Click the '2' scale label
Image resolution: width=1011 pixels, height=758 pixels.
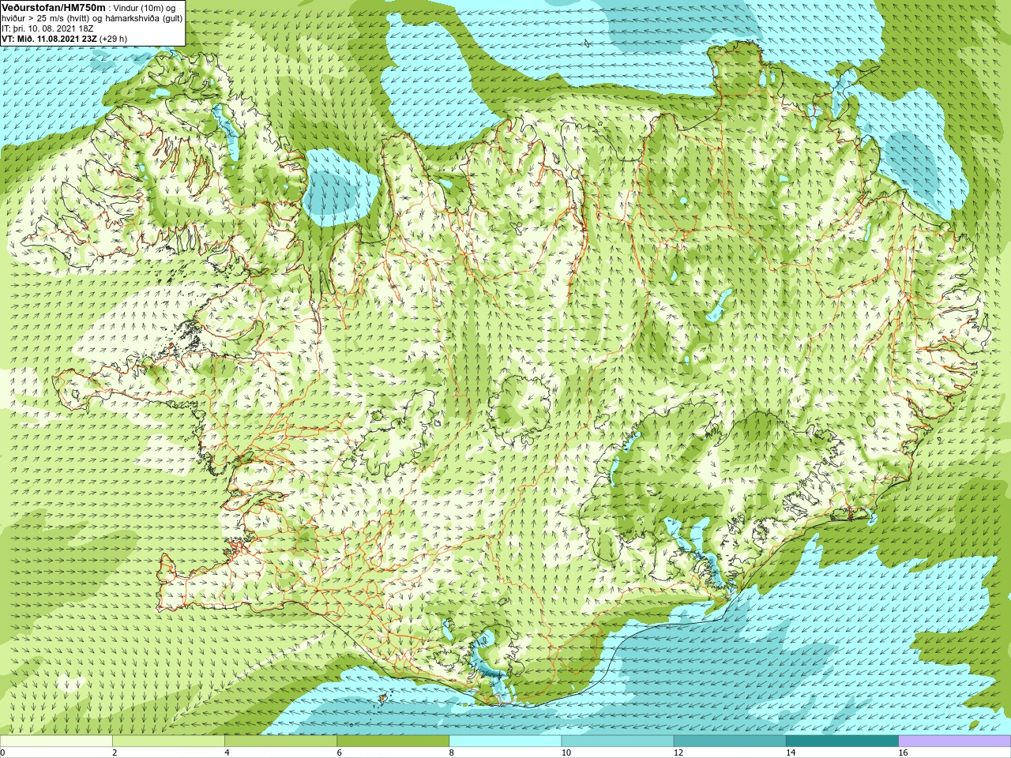coord(115,752)
